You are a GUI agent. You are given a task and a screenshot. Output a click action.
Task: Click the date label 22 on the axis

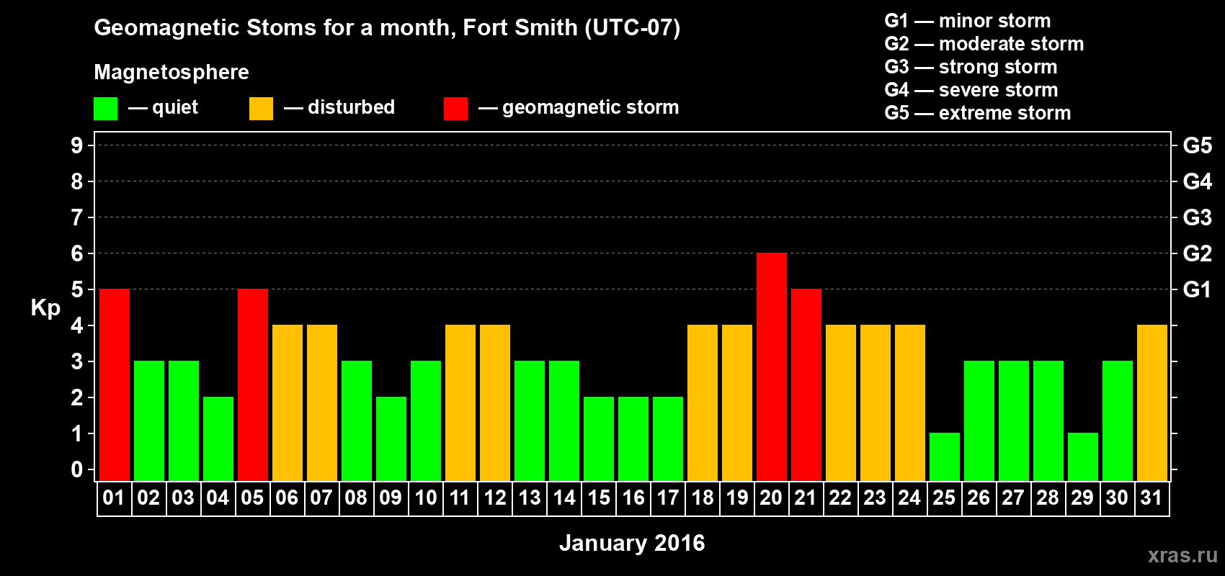[x=840, y=498]
